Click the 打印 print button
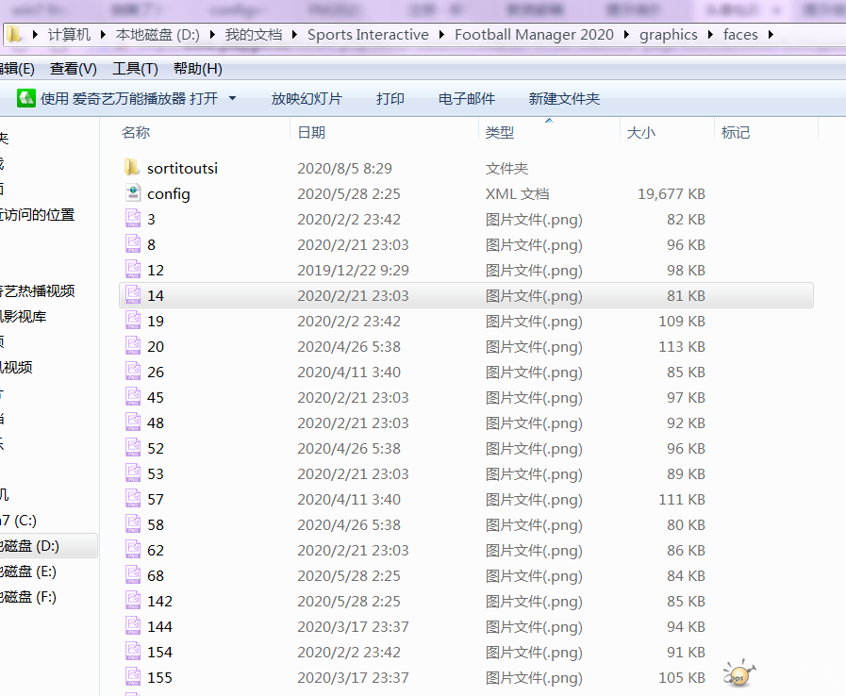 tap(390, 98)
